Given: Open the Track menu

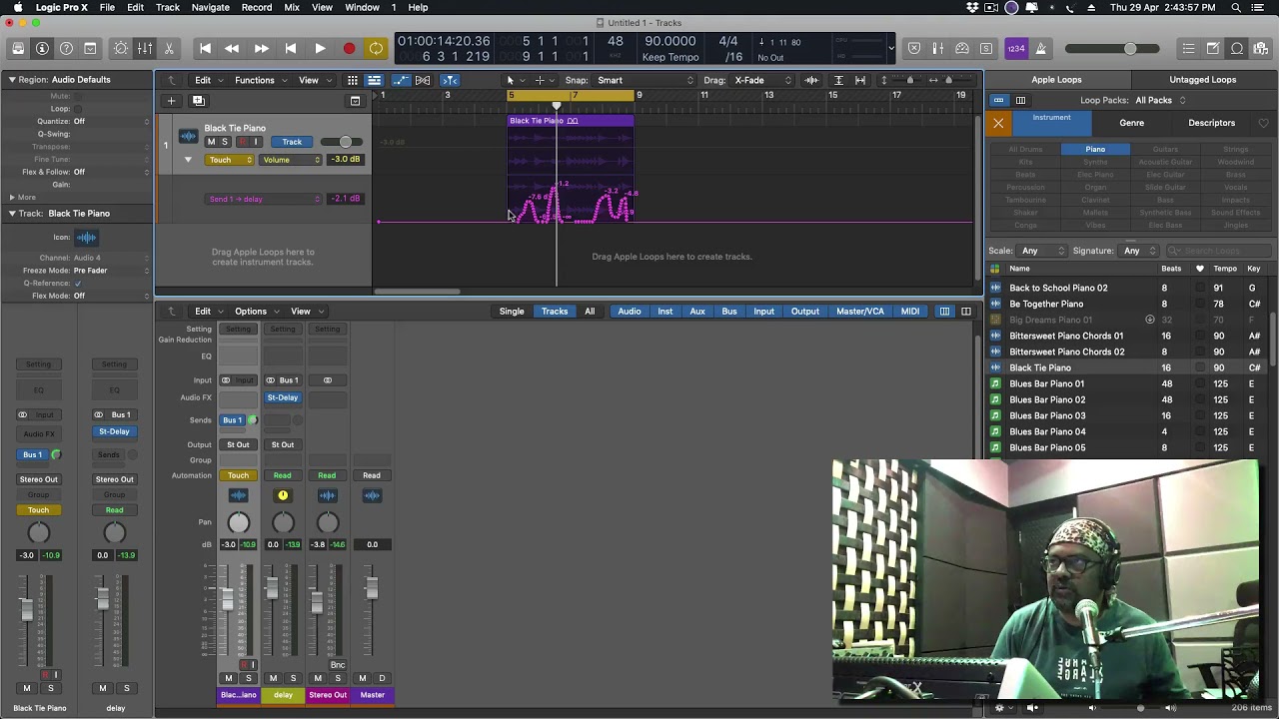Looking at the screenshot, I should click(x=168, y=7).
